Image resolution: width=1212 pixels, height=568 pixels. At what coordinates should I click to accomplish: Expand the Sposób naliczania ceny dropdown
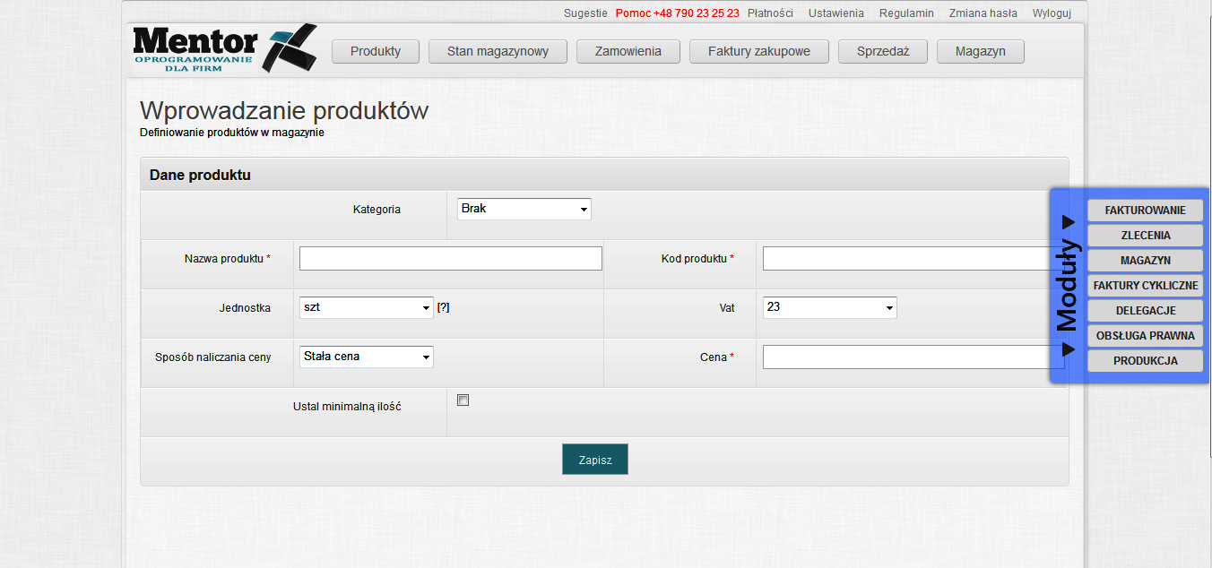366,357
